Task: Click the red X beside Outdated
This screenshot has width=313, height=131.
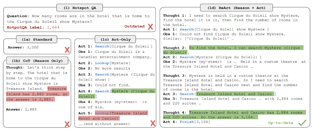Action: pos(150,27)
